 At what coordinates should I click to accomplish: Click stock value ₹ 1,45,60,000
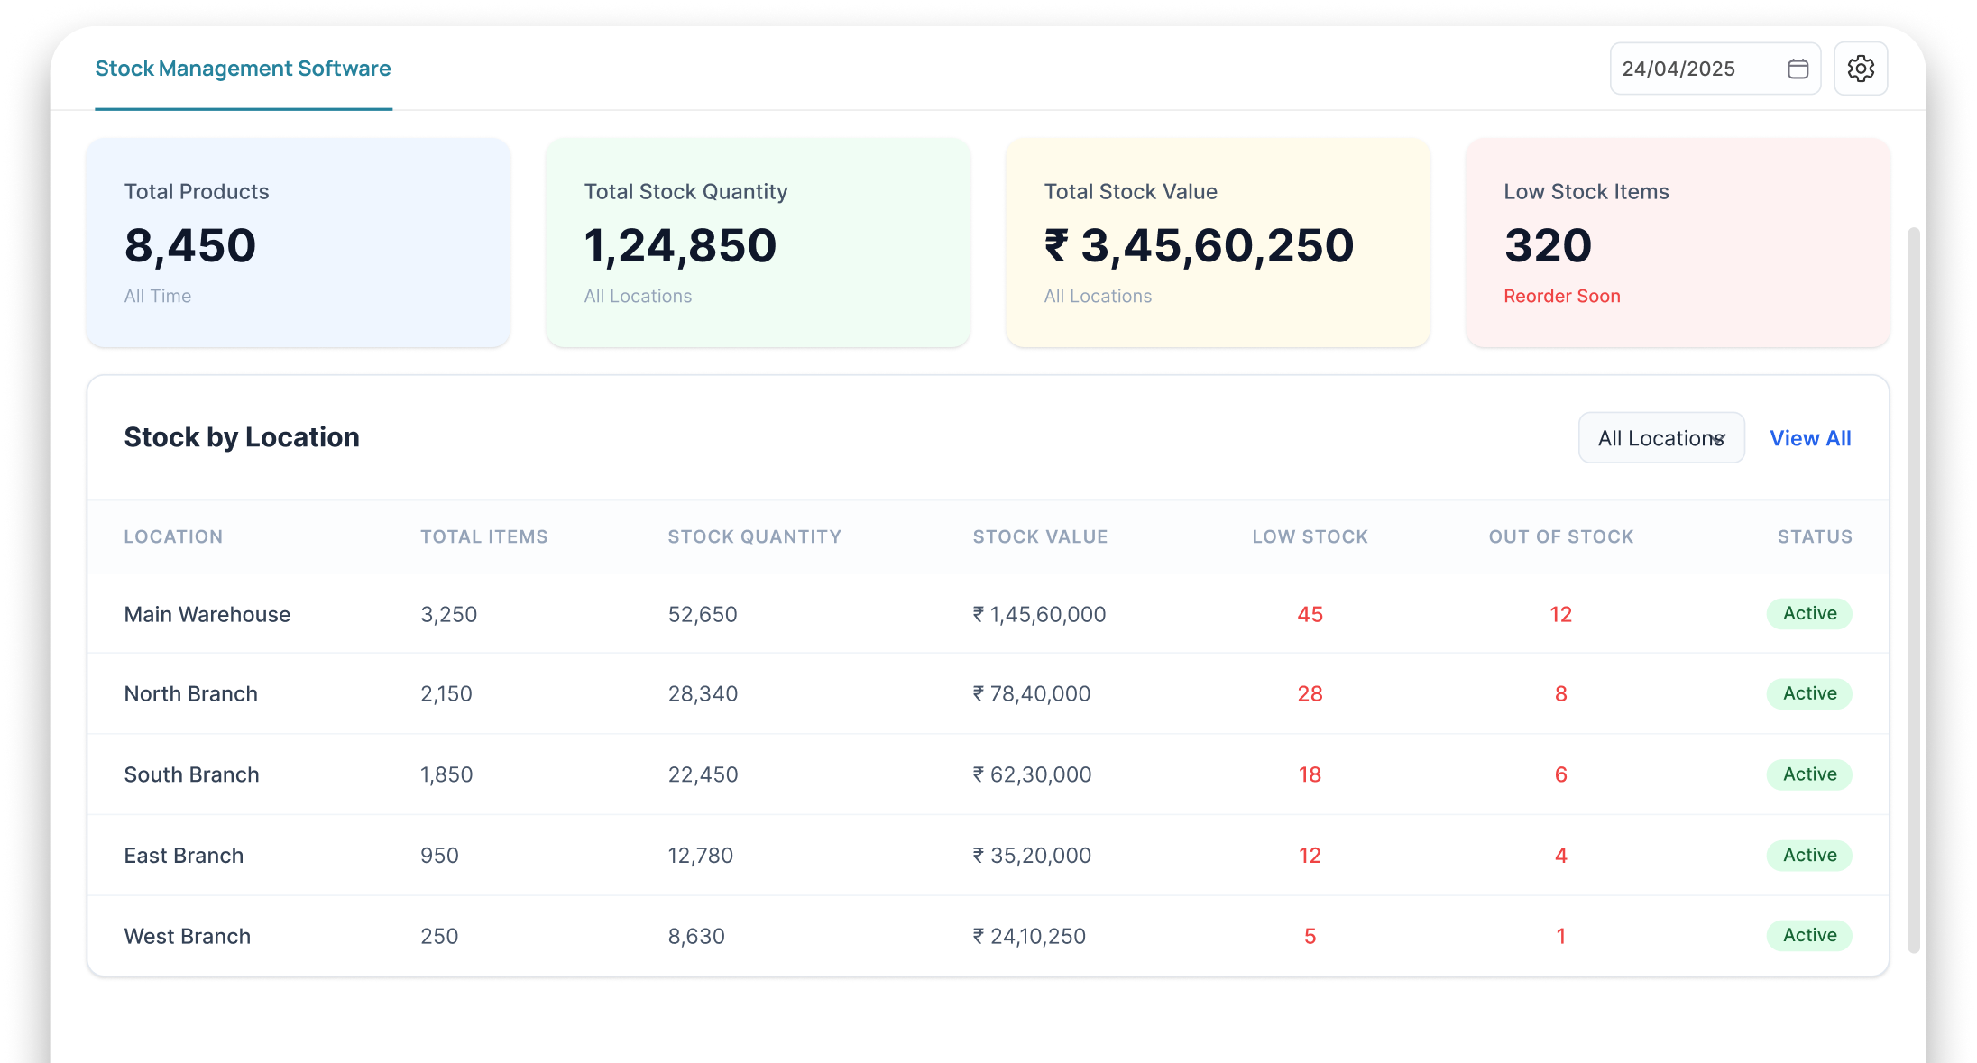pos(1039,614)
